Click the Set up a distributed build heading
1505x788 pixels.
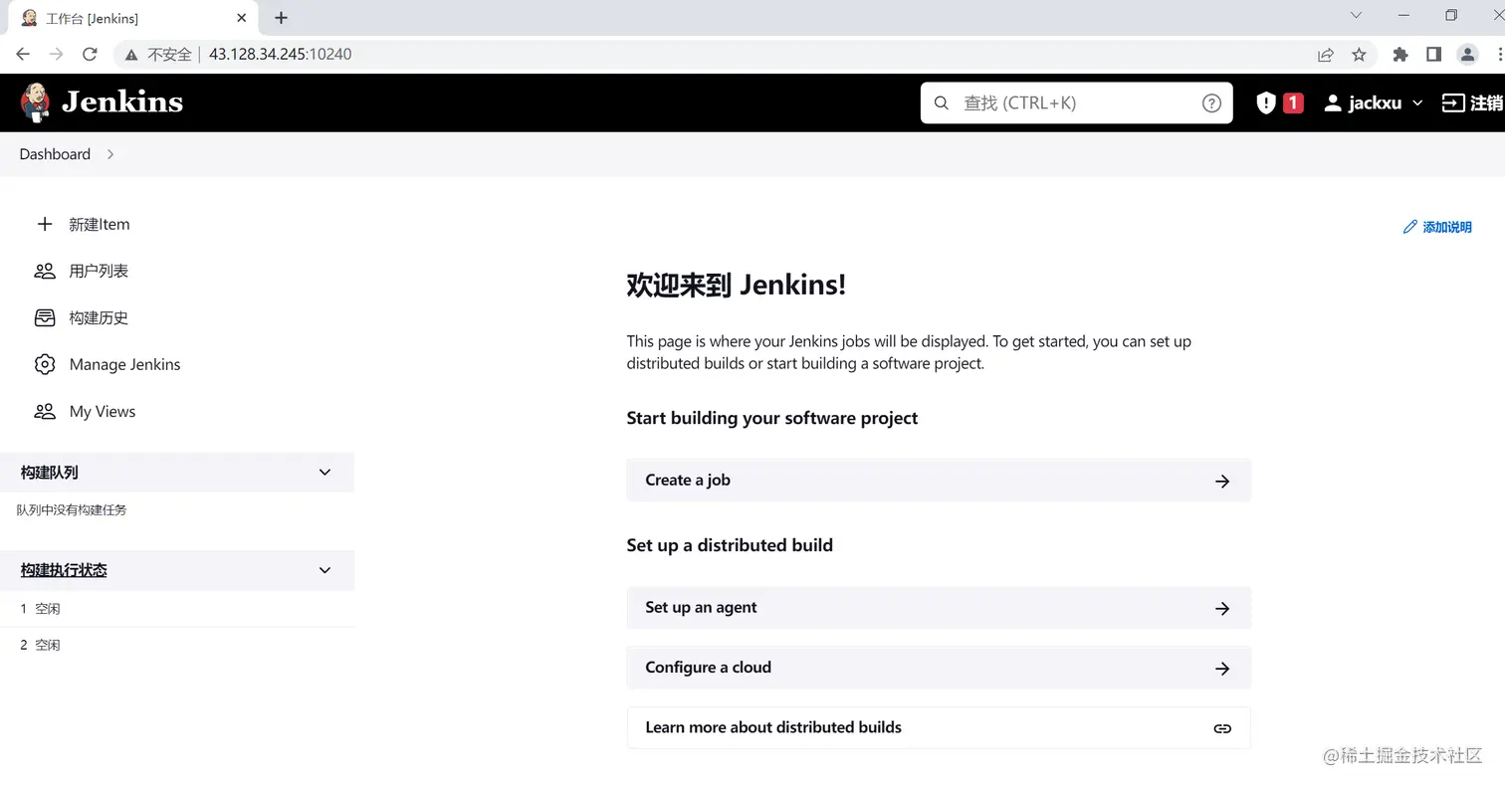coord(730,545)
